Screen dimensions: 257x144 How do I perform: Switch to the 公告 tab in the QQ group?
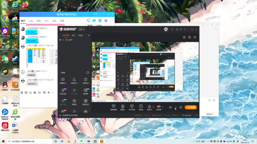tap(31, 21)
